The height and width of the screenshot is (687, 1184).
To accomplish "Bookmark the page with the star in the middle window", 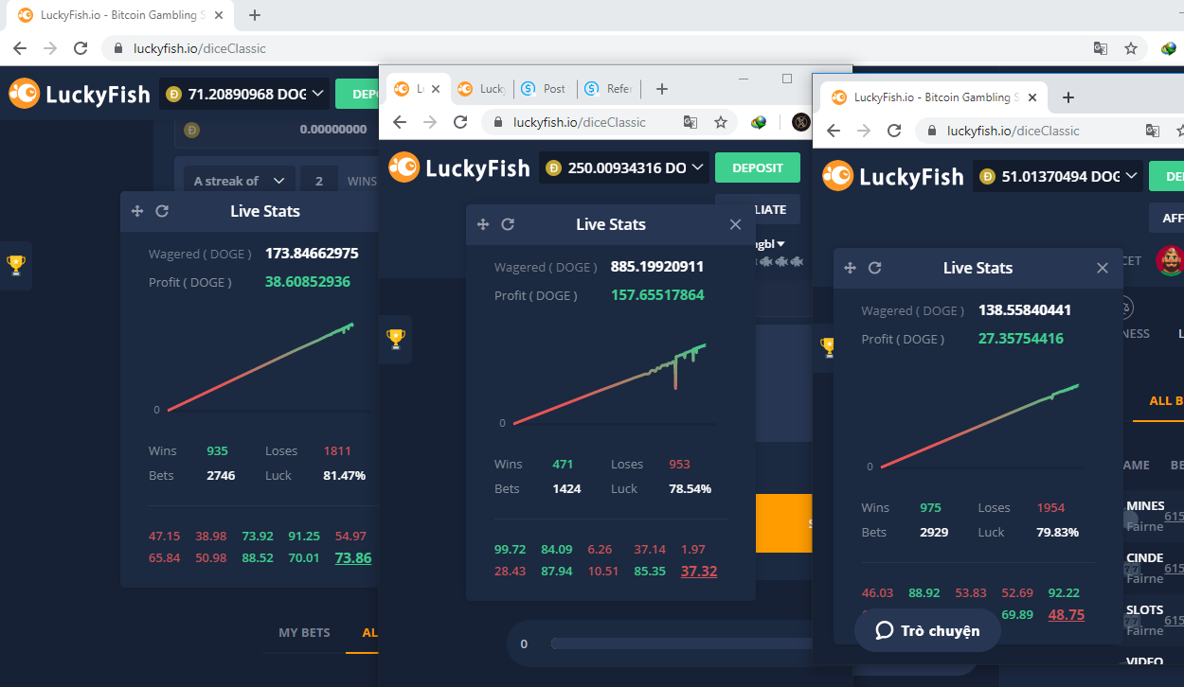I will coord(720,122).
